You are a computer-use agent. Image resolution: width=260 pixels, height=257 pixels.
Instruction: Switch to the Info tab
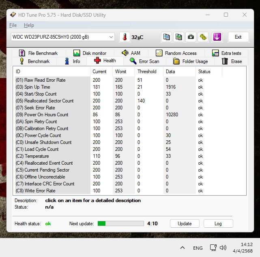72,61
